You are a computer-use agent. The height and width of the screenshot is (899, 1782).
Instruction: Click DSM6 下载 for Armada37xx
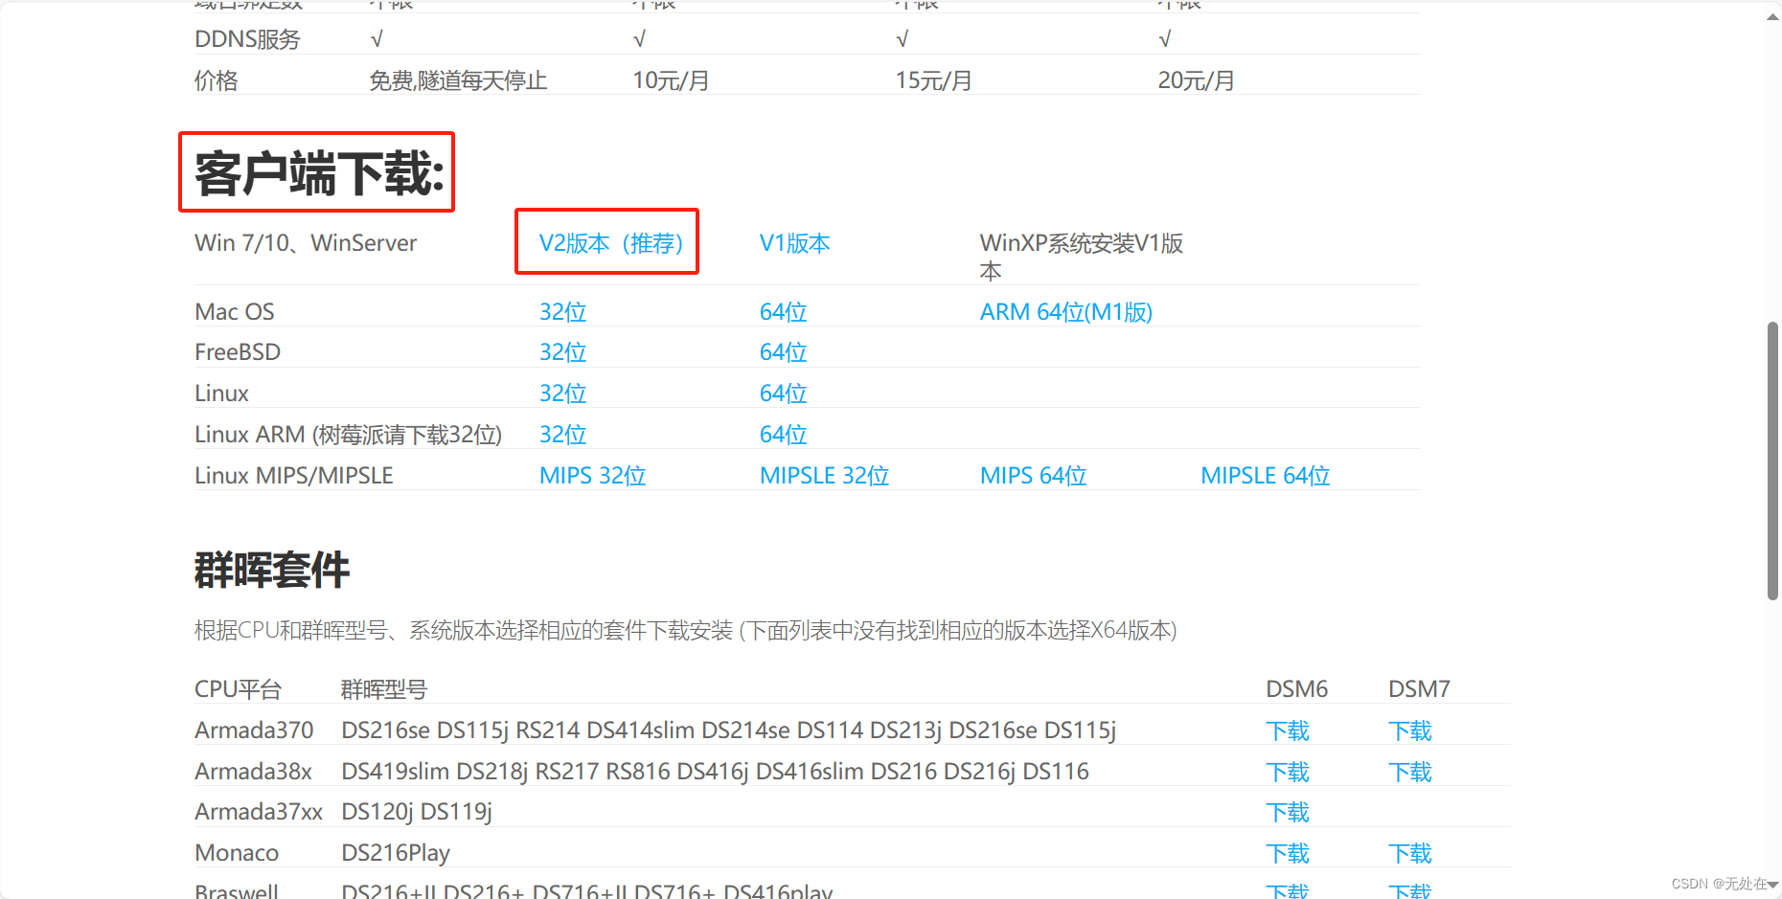pos(1287,813)
